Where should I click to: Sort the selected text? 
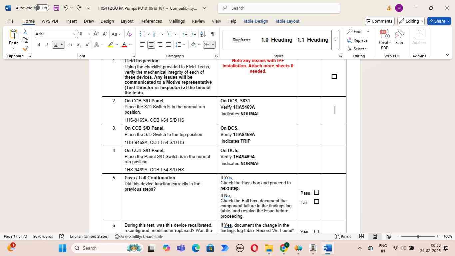pyautogui.click(x=203, y=34)
